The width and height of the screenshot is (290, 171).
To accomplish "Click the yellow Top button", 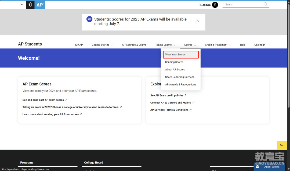I will [x=282, y=145].
